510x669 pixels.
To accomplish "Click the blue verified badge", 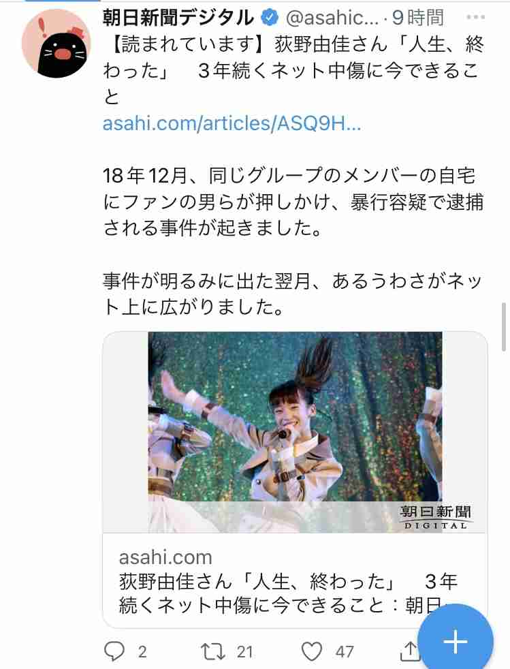I will coord(270,18).
